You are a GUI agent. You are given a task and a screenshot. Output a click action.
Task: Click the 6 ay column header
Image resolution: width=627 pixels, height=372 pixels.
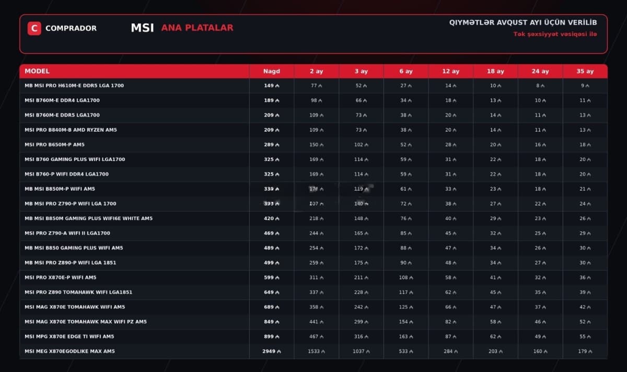406,71
